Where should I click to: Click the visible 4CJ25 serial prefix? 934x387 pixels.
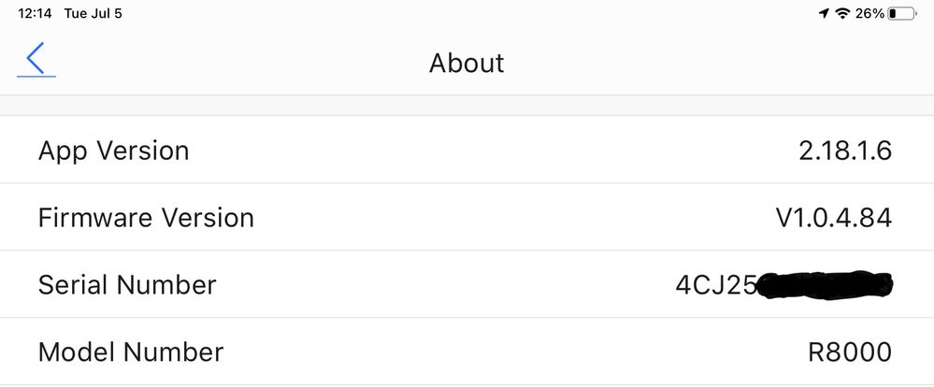715,285
